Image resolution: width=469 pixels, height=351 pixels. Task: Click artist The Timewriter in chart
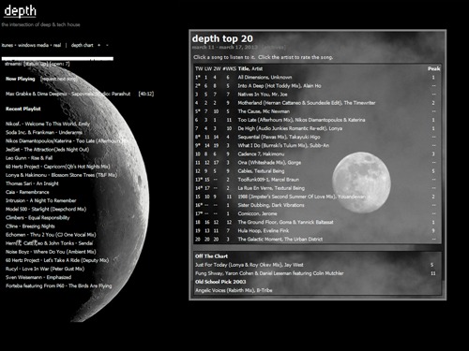(x=359, y=103)
